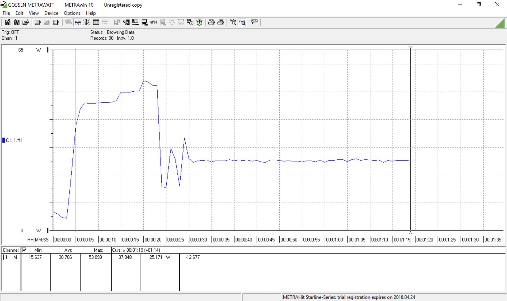Uncheck the Channel checkbox in data table
Image resolution: width=507 pixels, height=301 pixels.
pyautogui.click(x=24, y=250)
